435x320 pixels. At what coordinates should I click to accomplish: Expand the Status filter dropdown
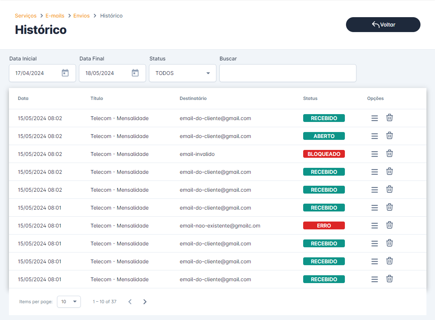click(x=182, y=73)
